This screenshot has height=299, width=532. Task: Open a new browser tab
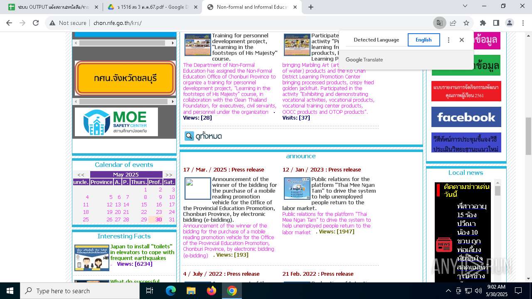click(x=310, y=7)
